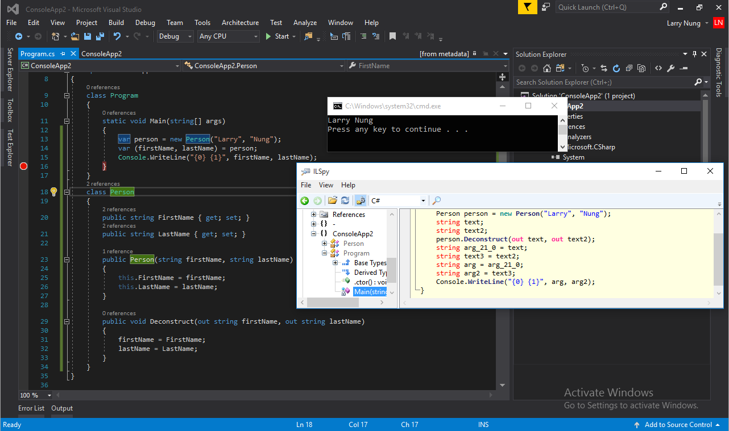Click ILSpy Search magnifier icon
This screenshot has height=431, width=729.
coord(437,200)
